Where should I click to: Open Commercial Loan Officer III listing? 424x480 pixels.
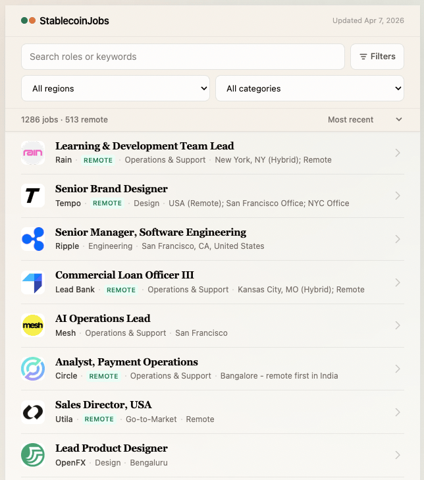pyautogui.click(x=124, y=275)
